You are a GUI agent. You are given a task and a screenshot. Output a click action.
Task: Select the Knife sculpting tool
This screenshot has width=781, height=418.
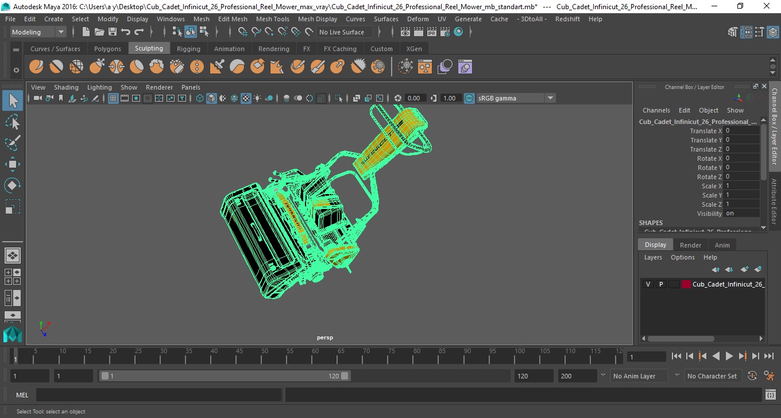pos(297,67)
